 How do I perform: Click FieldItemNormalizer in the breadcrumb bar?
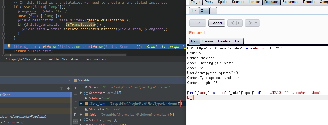(x=63, y=59)
